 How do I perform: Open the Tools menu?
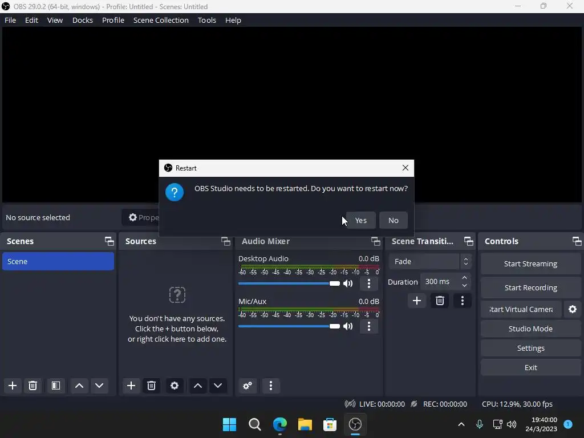point(206,20)
